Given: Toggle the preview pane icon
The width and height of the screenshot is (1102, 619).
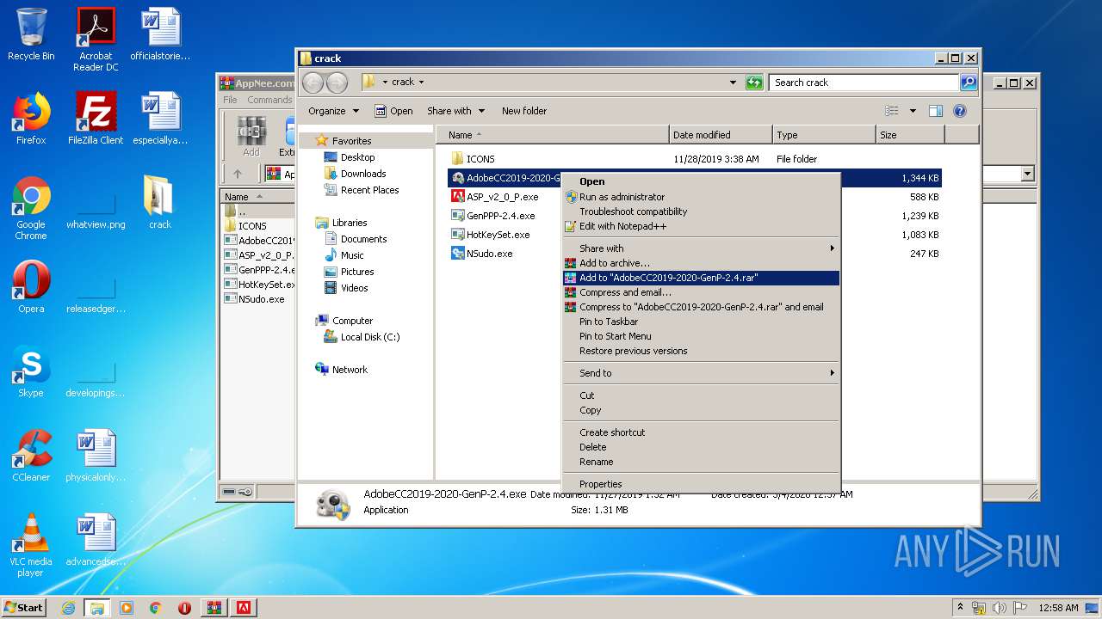Looking at the screenshot, I should click(936, 111).
